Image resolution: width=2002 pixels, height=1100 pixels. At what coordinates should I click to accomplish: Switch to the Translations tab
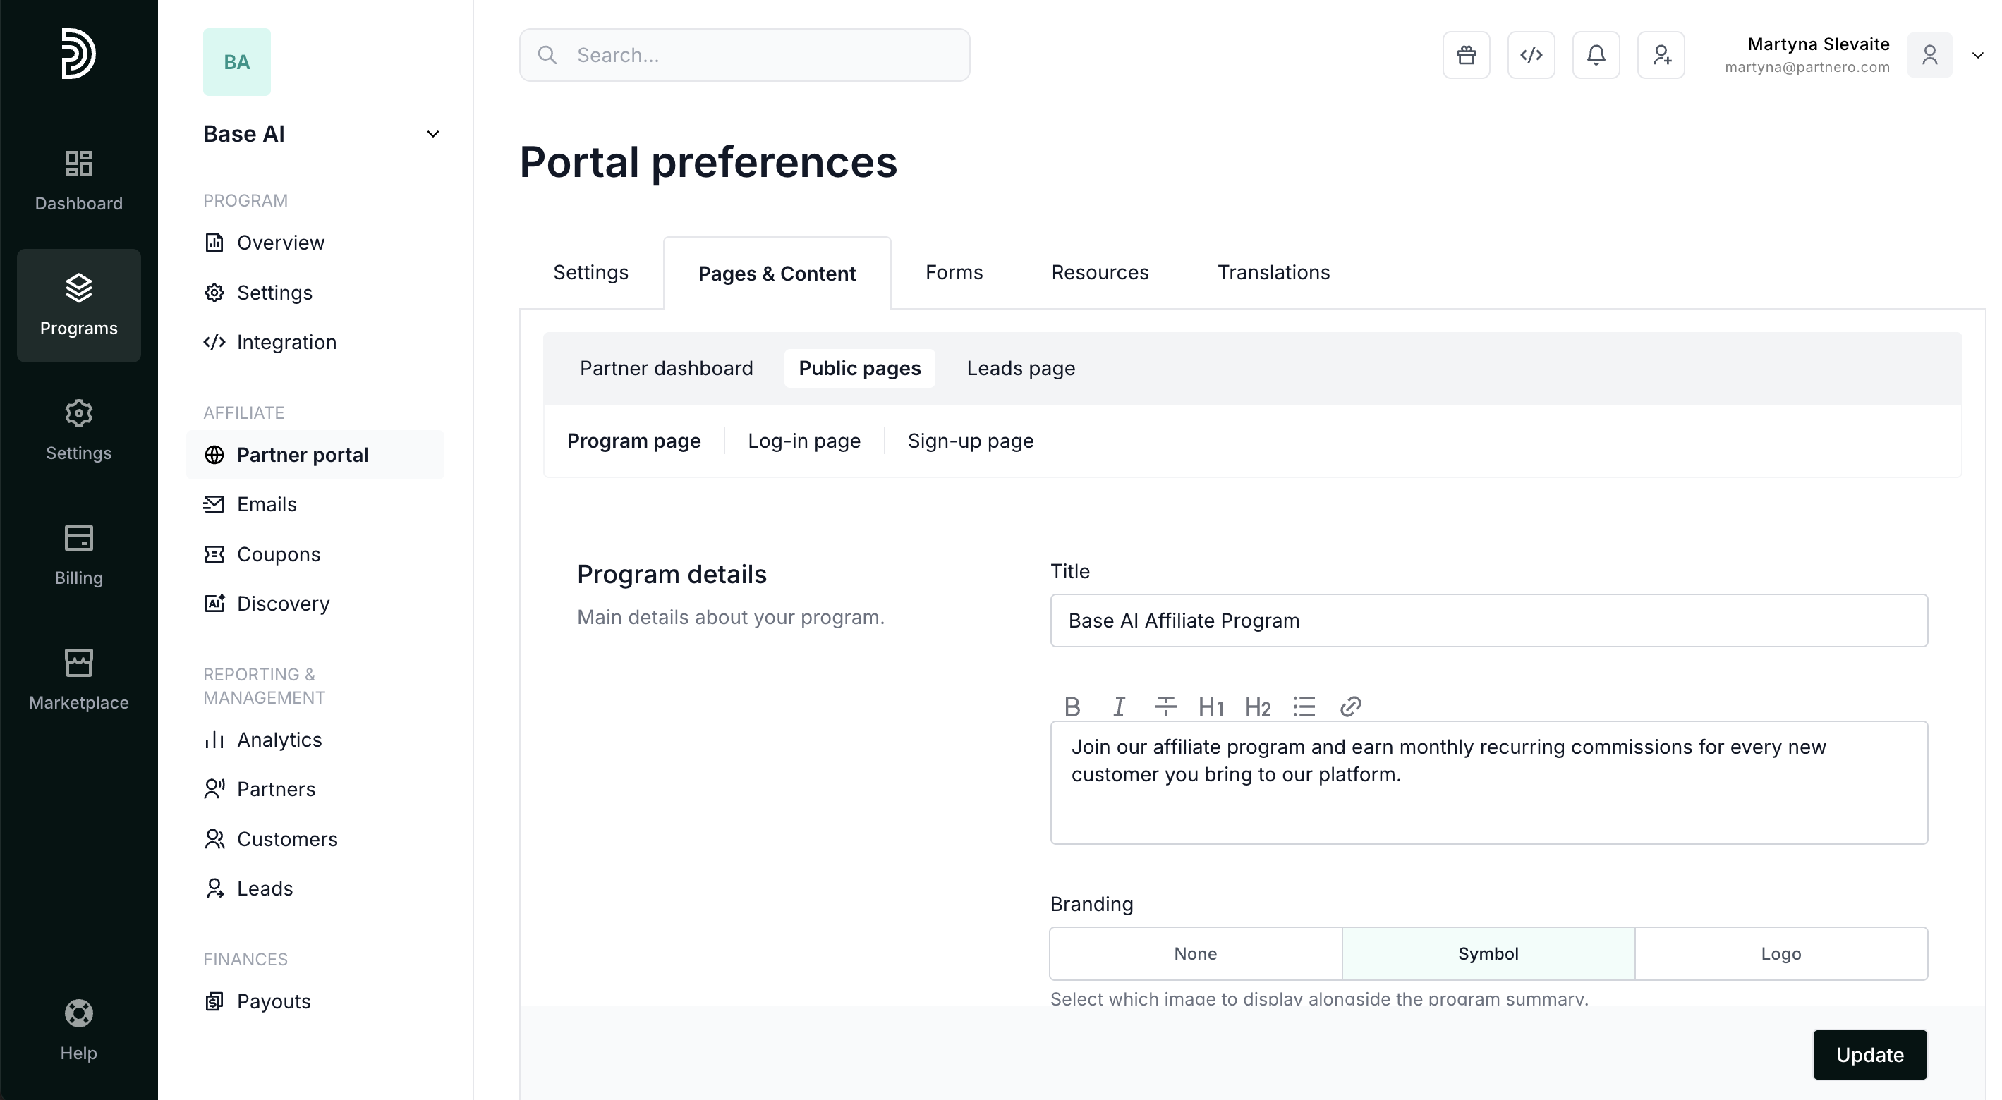tap(1273, 273)
